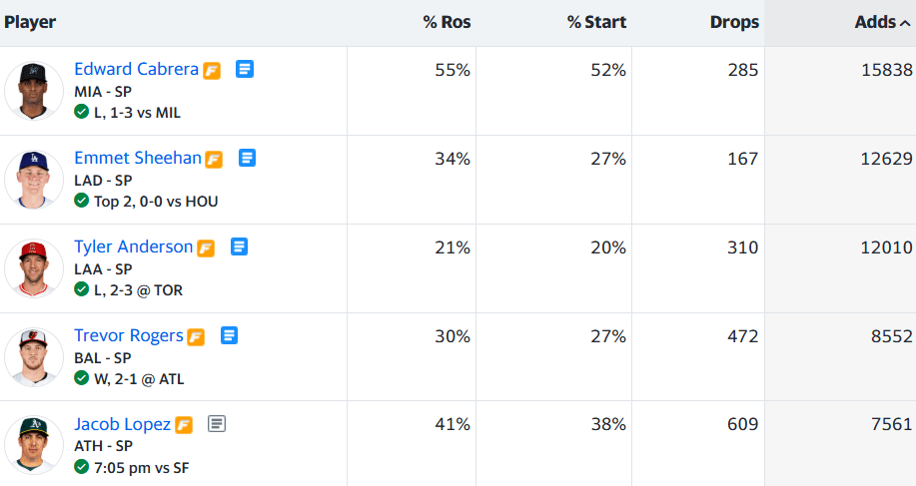
Task: Open Emmet Sheehan's player notes icon
Action: [247, 158]
